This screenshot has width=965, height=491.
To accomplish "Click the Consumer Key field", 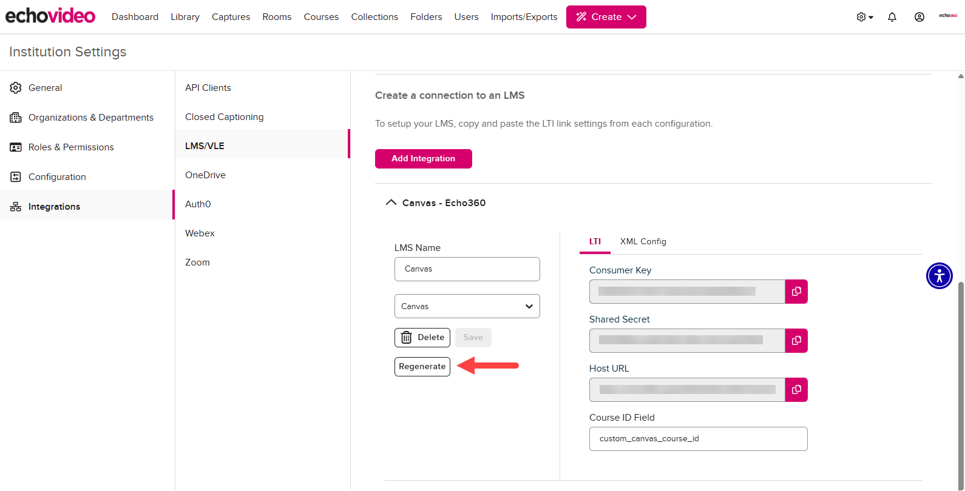I will pyautogui.click(x=687, y=292).
